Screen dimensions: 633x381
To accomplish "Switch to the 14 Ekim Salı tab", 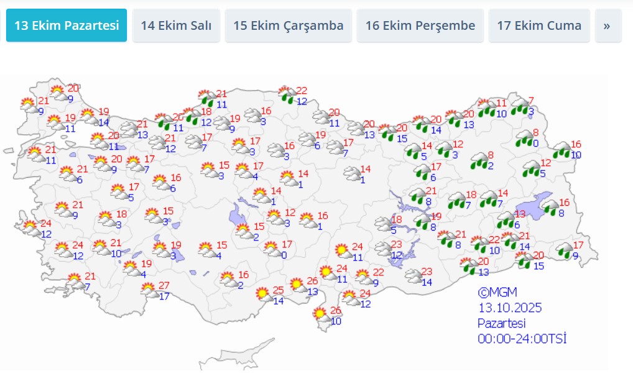I will click(x=176, y=25).
